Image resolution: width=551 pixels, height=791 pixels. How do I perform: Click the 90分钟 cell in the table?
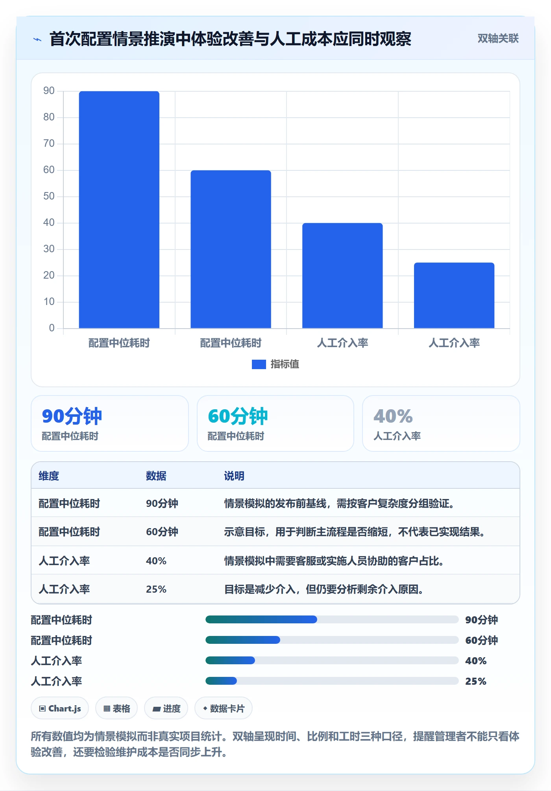click(162, 503)
